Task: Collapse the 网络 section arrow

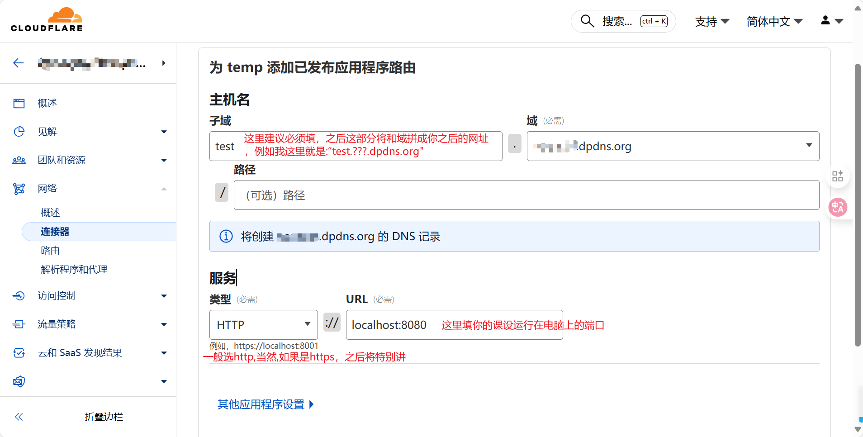Action: tap(164, 189)
